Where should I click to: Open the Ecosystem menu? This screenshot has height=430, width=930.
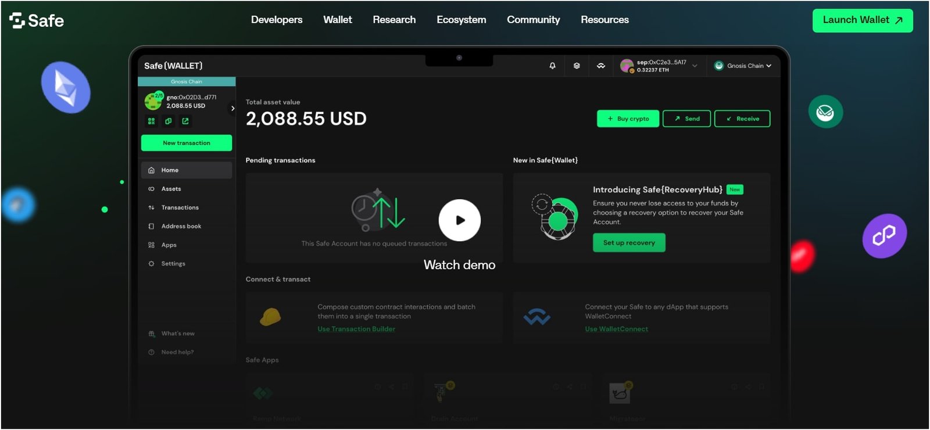(462, 20)
